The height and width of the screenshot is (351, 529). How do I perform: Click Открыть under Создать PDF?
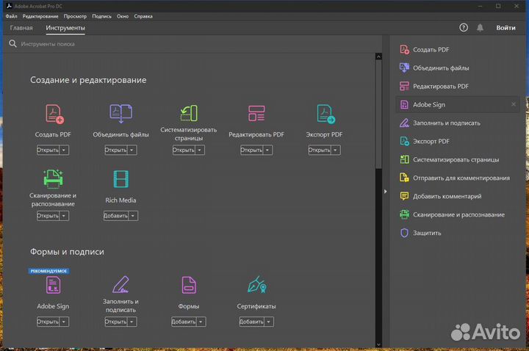point(48,150)
